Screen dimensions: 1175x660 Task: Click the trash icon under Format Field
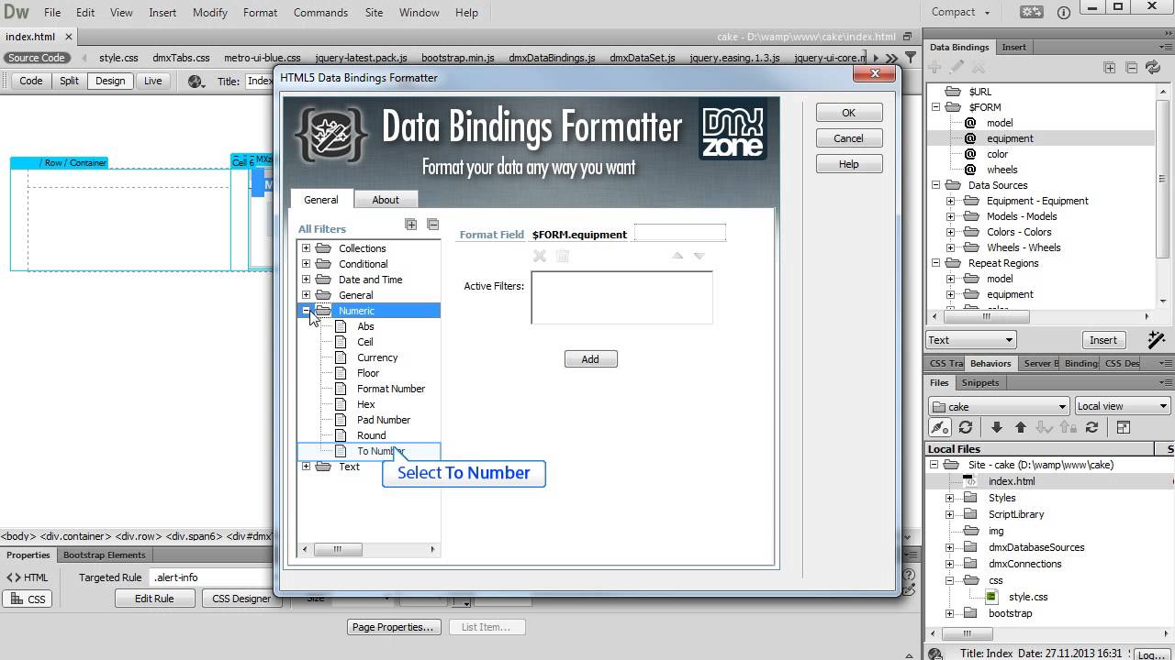(563, 257)
